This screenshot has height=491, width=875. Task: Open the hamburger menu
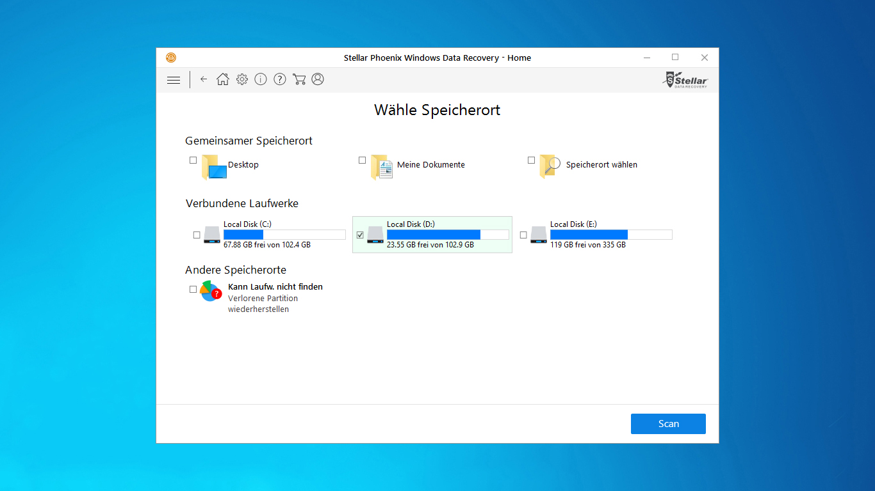click(x=174, y=80)
